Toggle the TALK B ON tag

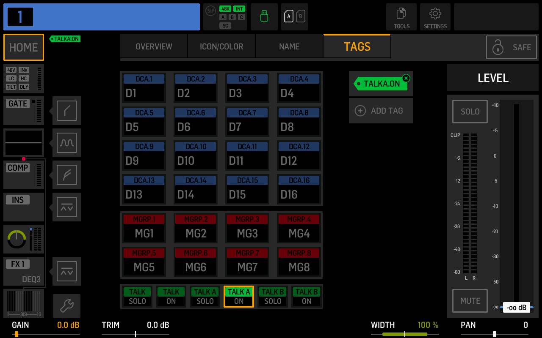click(x=307, y=297)
